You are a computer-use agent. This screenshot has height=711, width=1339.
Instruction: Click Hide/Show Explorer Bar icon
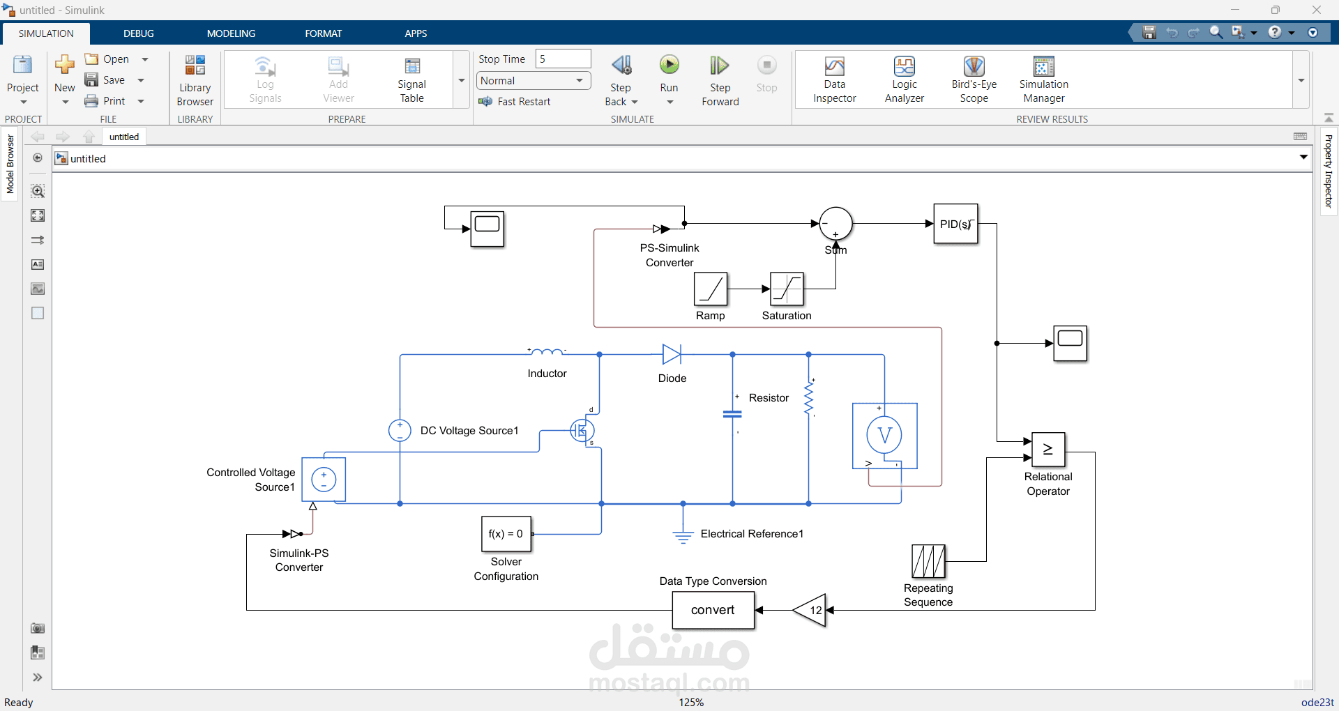tap(38, 158)
